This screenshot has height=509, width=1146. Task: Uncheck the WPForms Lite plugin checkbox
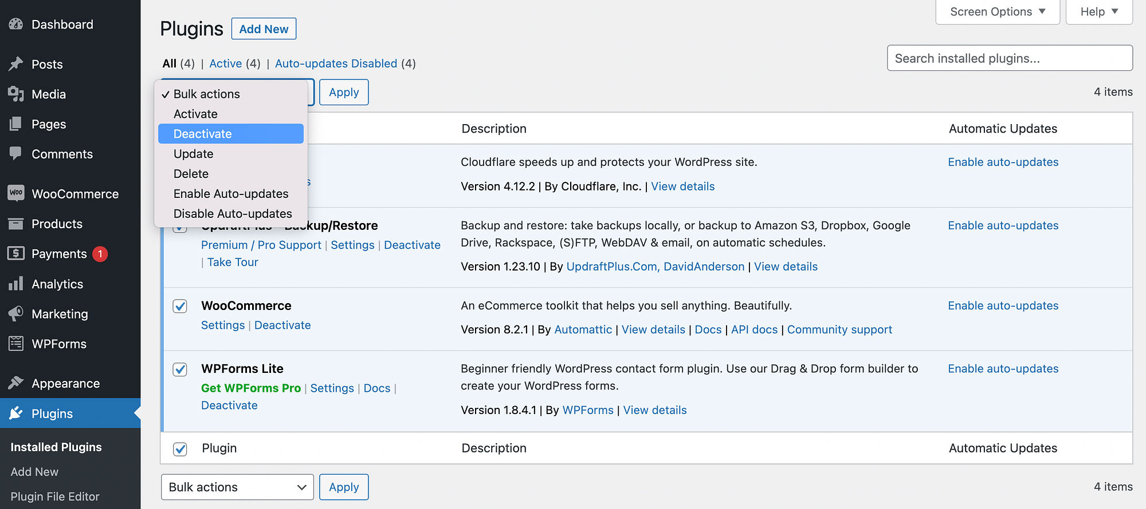click(180, 369)
